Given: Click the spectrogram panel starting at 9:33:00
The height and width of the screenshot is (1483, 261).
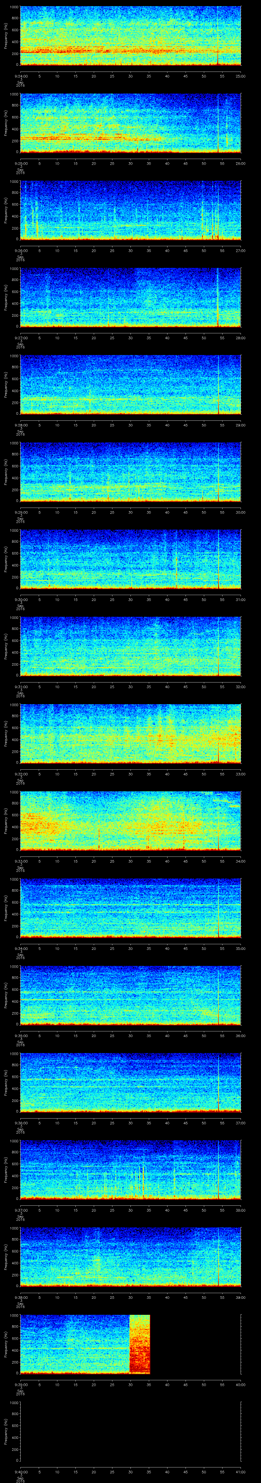Looking at the screenshot, I should coord(130,822).
